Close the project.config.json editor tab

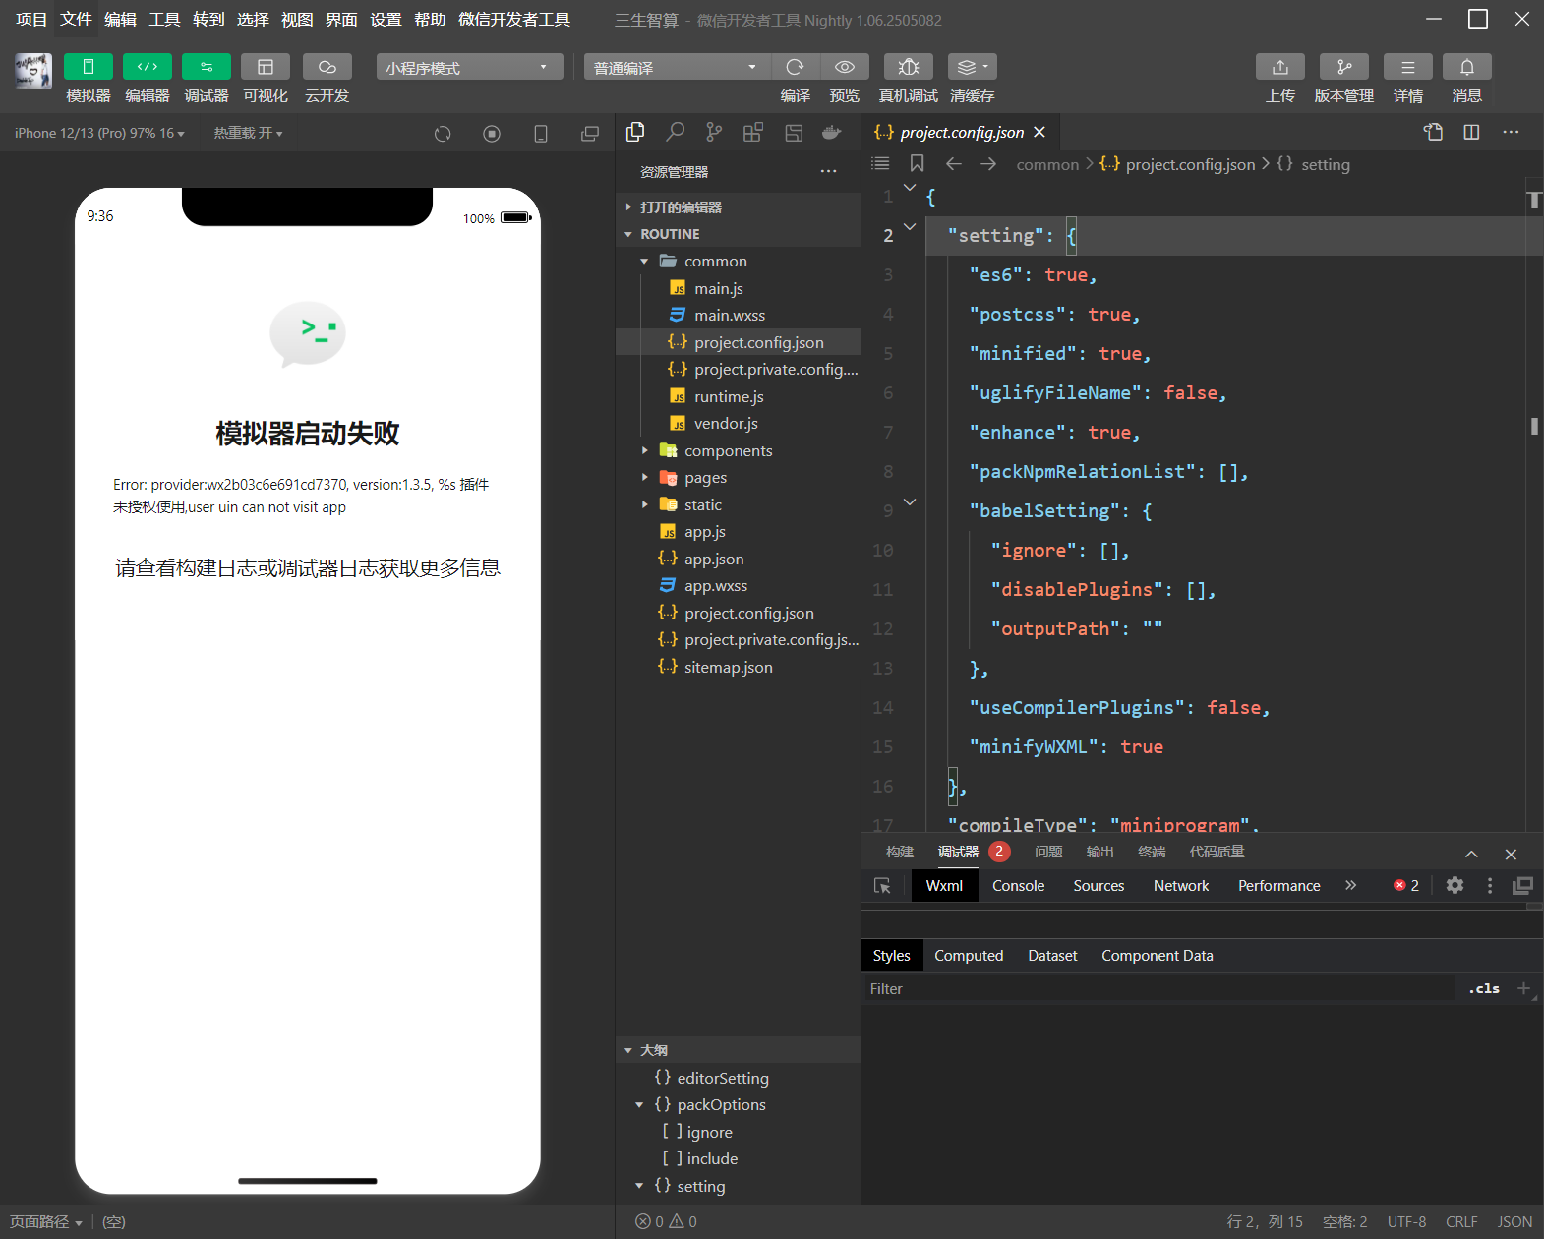click(x=1039, y=132)
